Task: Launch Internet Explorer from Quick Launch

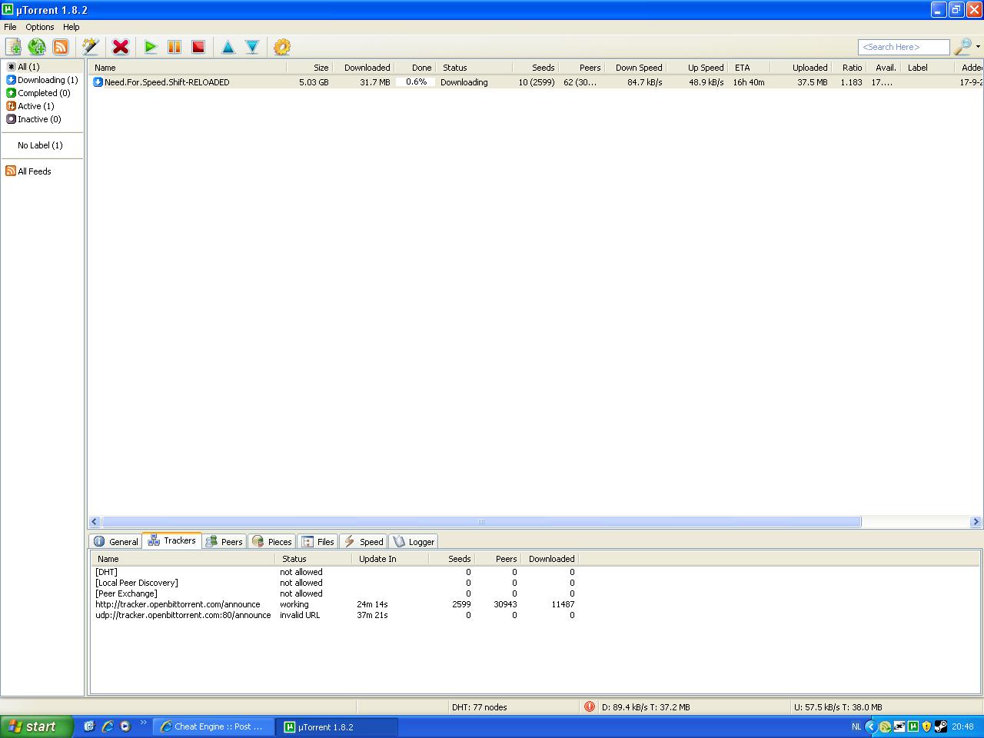Action: pyautogui.click(x=108, y=726)
